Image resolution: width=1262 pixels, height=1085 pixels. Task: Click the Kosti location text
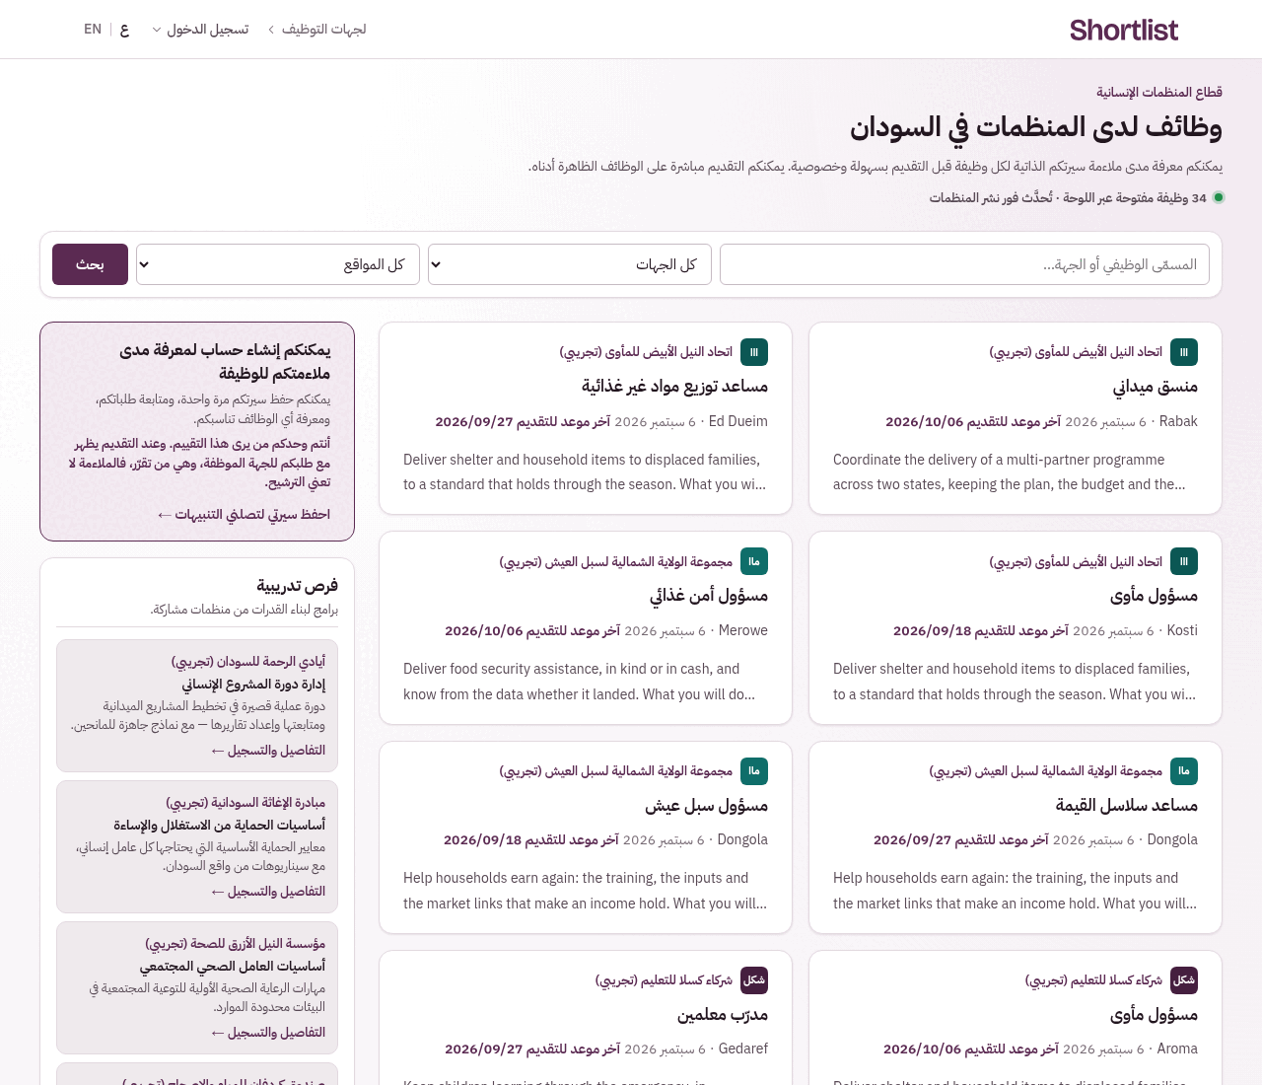pyautogui.click(x=1182, y=630)
